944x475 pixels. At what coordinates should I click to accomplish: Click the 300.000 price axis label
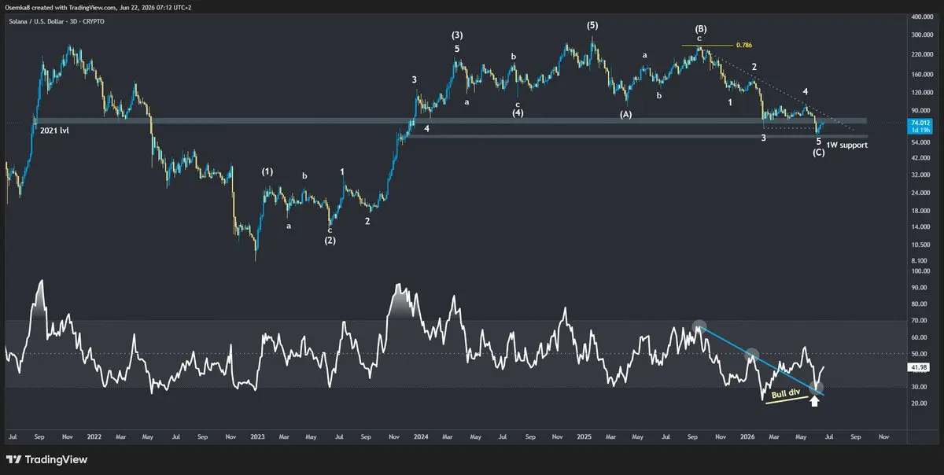tap(920, 35)
